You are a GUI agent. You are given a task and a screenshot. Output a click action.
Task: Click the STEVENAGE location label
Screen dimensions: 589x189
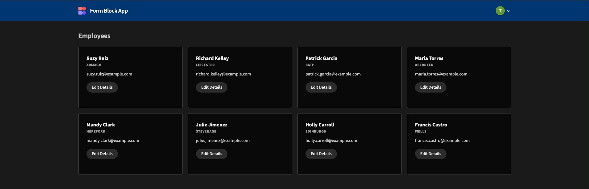click(206, 132)
